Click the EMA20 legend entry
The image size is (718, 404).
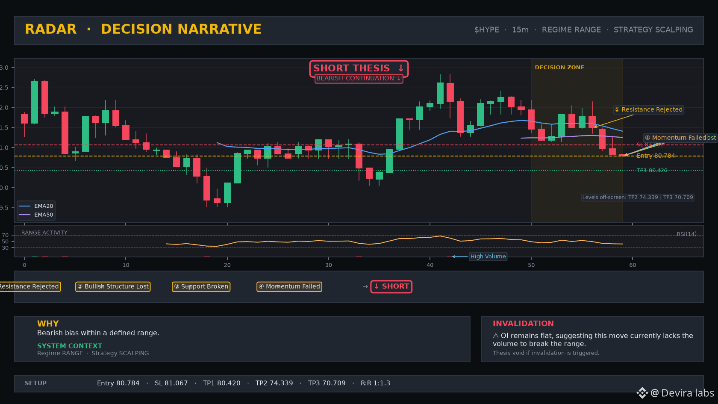36,206
